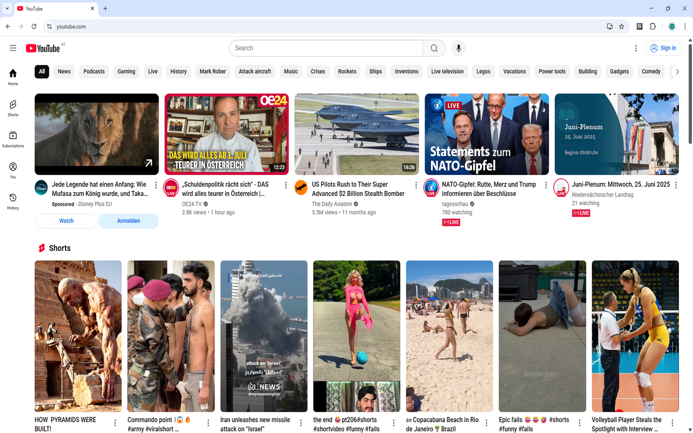
Task: Open options for Schuldenpolitik OE24 video
Action: coord(286,185)
